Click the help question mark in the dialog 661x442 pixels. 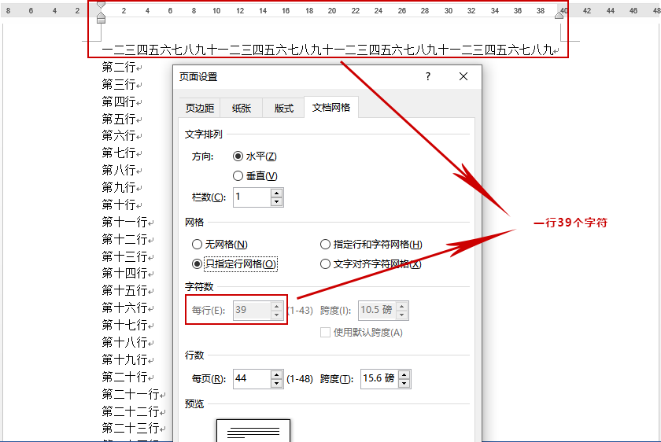(x=428, y=77)
